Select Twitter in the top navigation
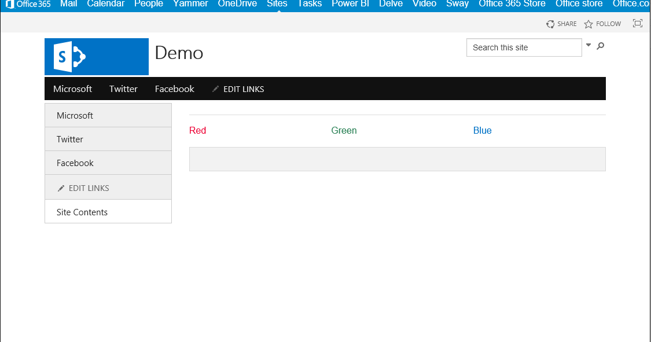This screenshot has width=651, height=342. 123,89
